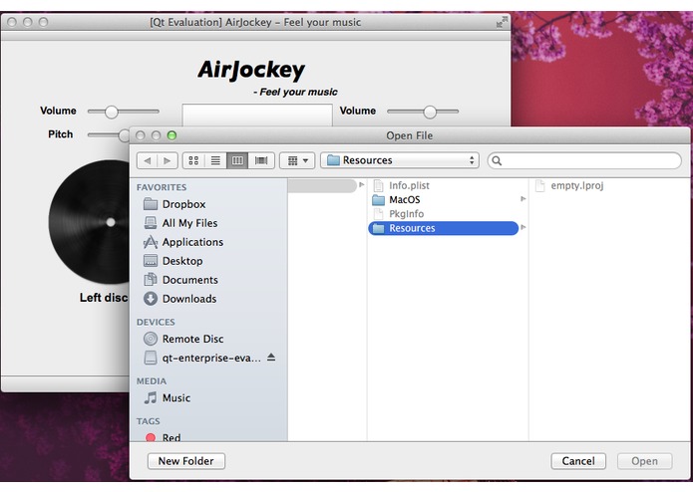Switch to list view

tap(215, 160)
